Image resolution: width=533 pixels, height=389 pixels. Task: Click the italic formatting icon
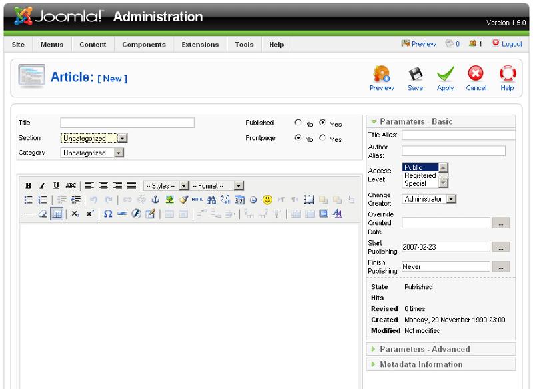point(42,185)
